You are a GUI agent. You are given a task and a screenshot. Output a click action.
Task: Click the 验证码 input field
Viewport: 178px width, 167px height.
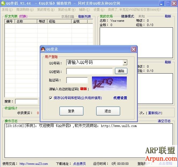77,80
